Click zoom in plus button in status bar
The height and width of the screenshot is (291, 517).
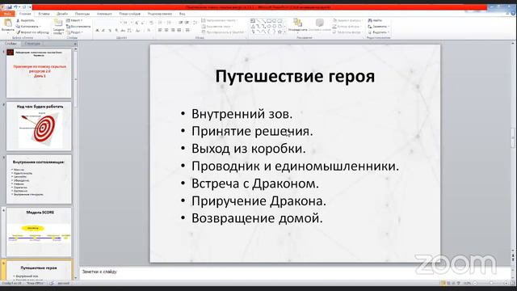point(506,283)
